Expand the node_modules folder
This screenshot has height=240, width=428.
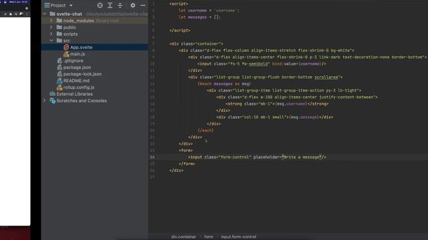tap(51, 21)
